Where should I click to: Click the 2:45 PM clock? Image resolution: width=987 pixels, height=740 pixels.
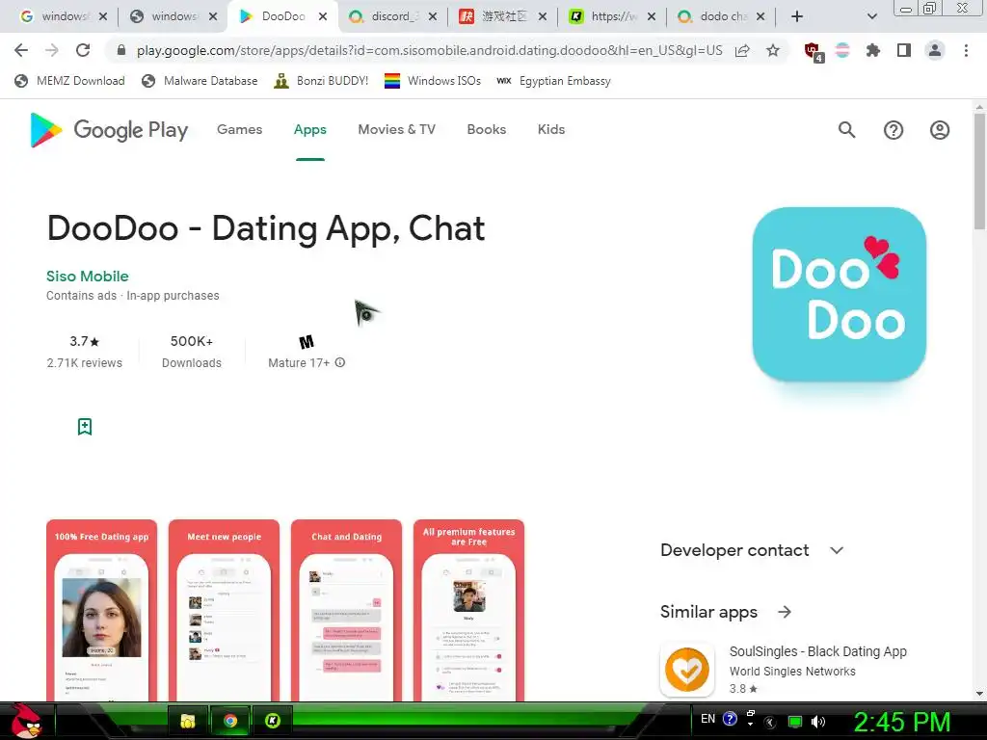pyautogui.click(x=901, y=722)
